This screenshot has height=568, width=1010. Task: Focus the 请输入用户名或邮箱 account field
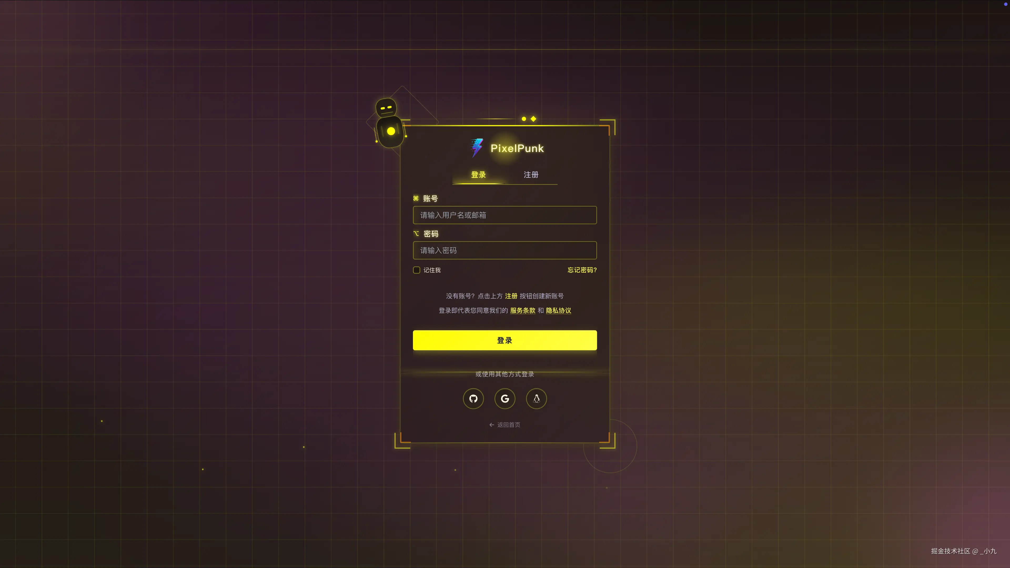click(x=505, y=215)
